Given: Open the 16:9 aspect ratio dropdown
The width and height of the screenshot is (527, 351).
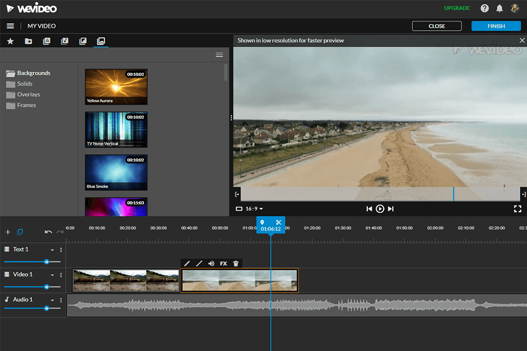Looking at the screenshot, I should 249,208.
